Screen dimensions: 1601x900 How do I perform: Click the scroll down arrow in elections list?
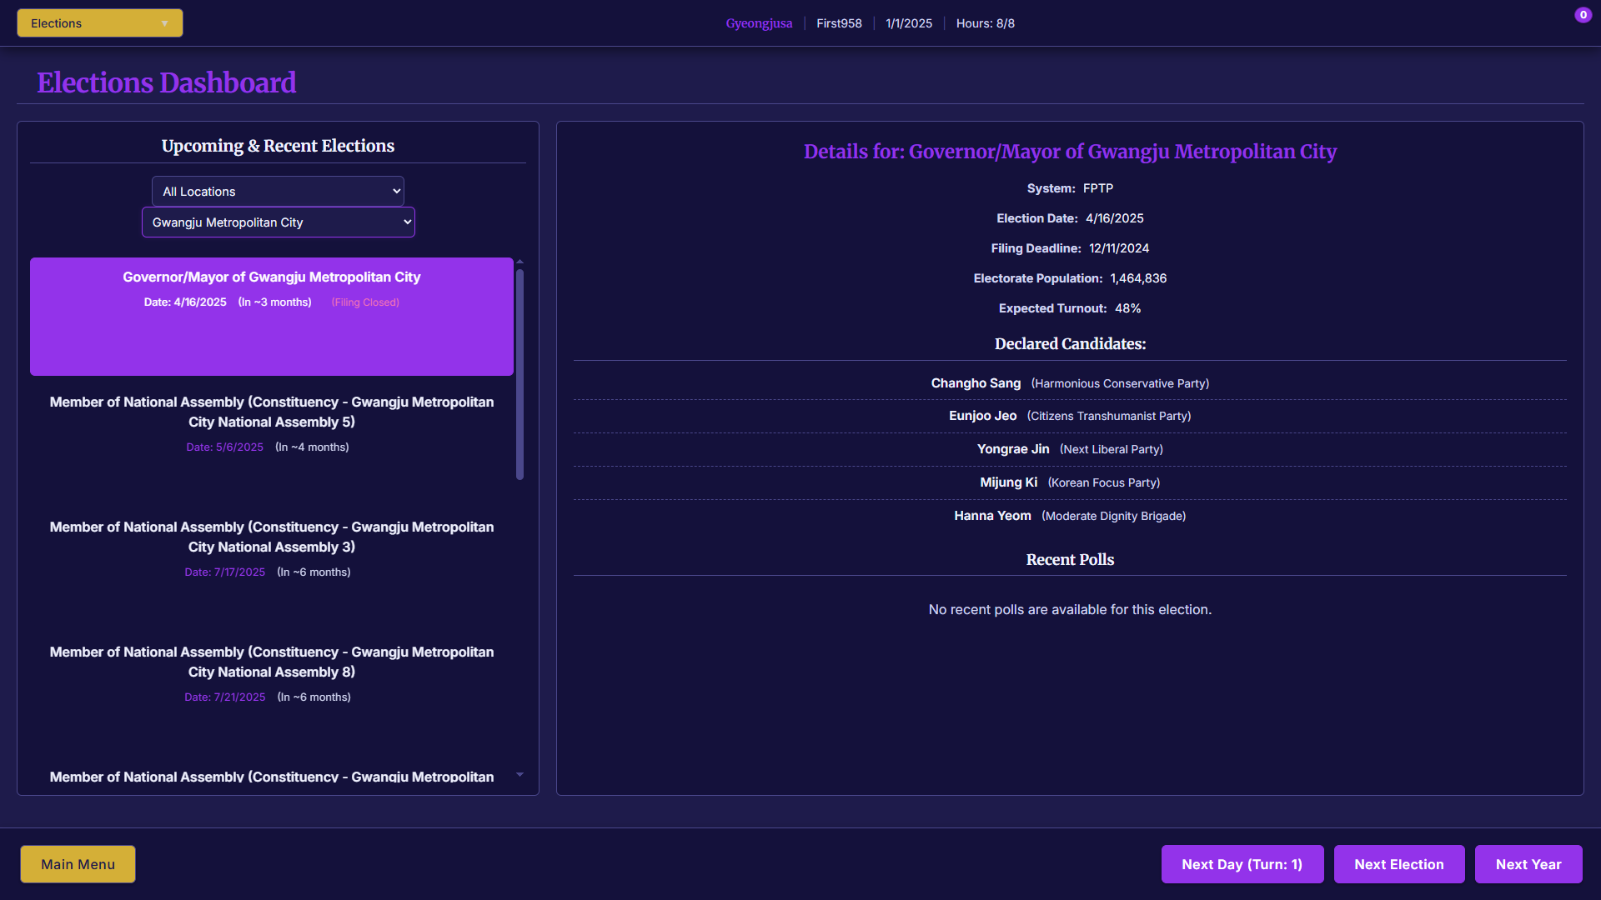519,775
